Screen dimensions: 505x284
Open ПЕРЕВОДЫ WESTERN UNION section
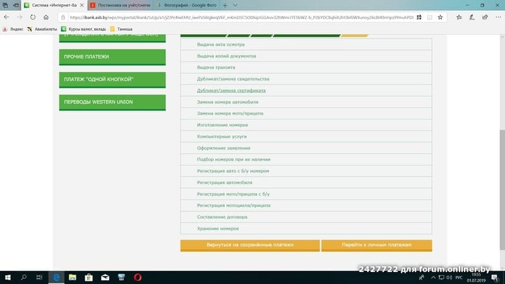coord(112,102)
